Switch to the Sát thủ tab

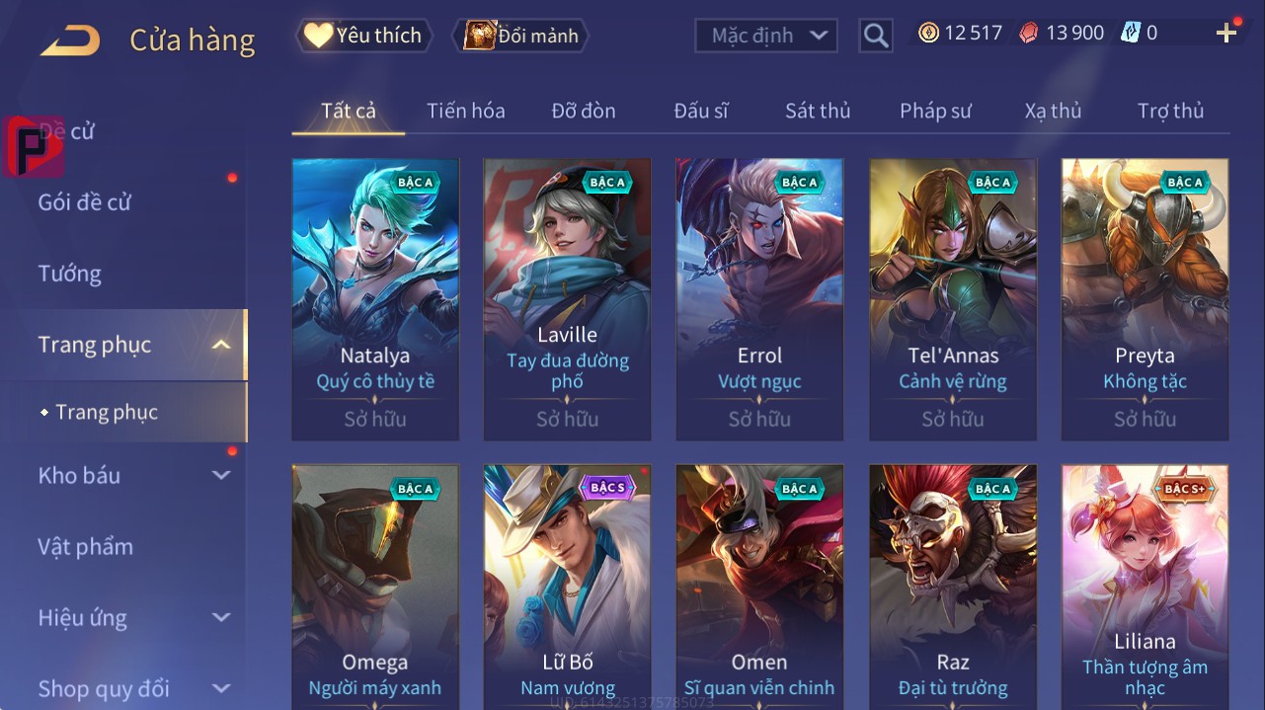click(x=818, y=111)
